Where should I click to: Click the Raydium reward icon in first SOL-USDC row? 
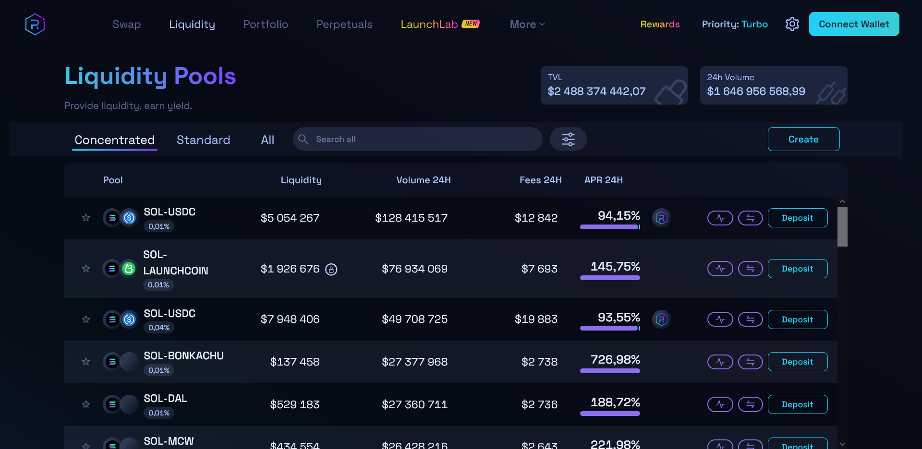pyautogui.click(x=661, y=218)
